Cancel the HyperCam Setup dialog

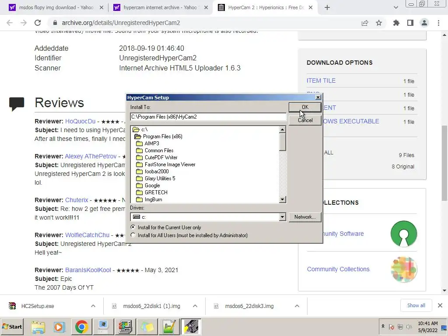(x=305, y=120)
